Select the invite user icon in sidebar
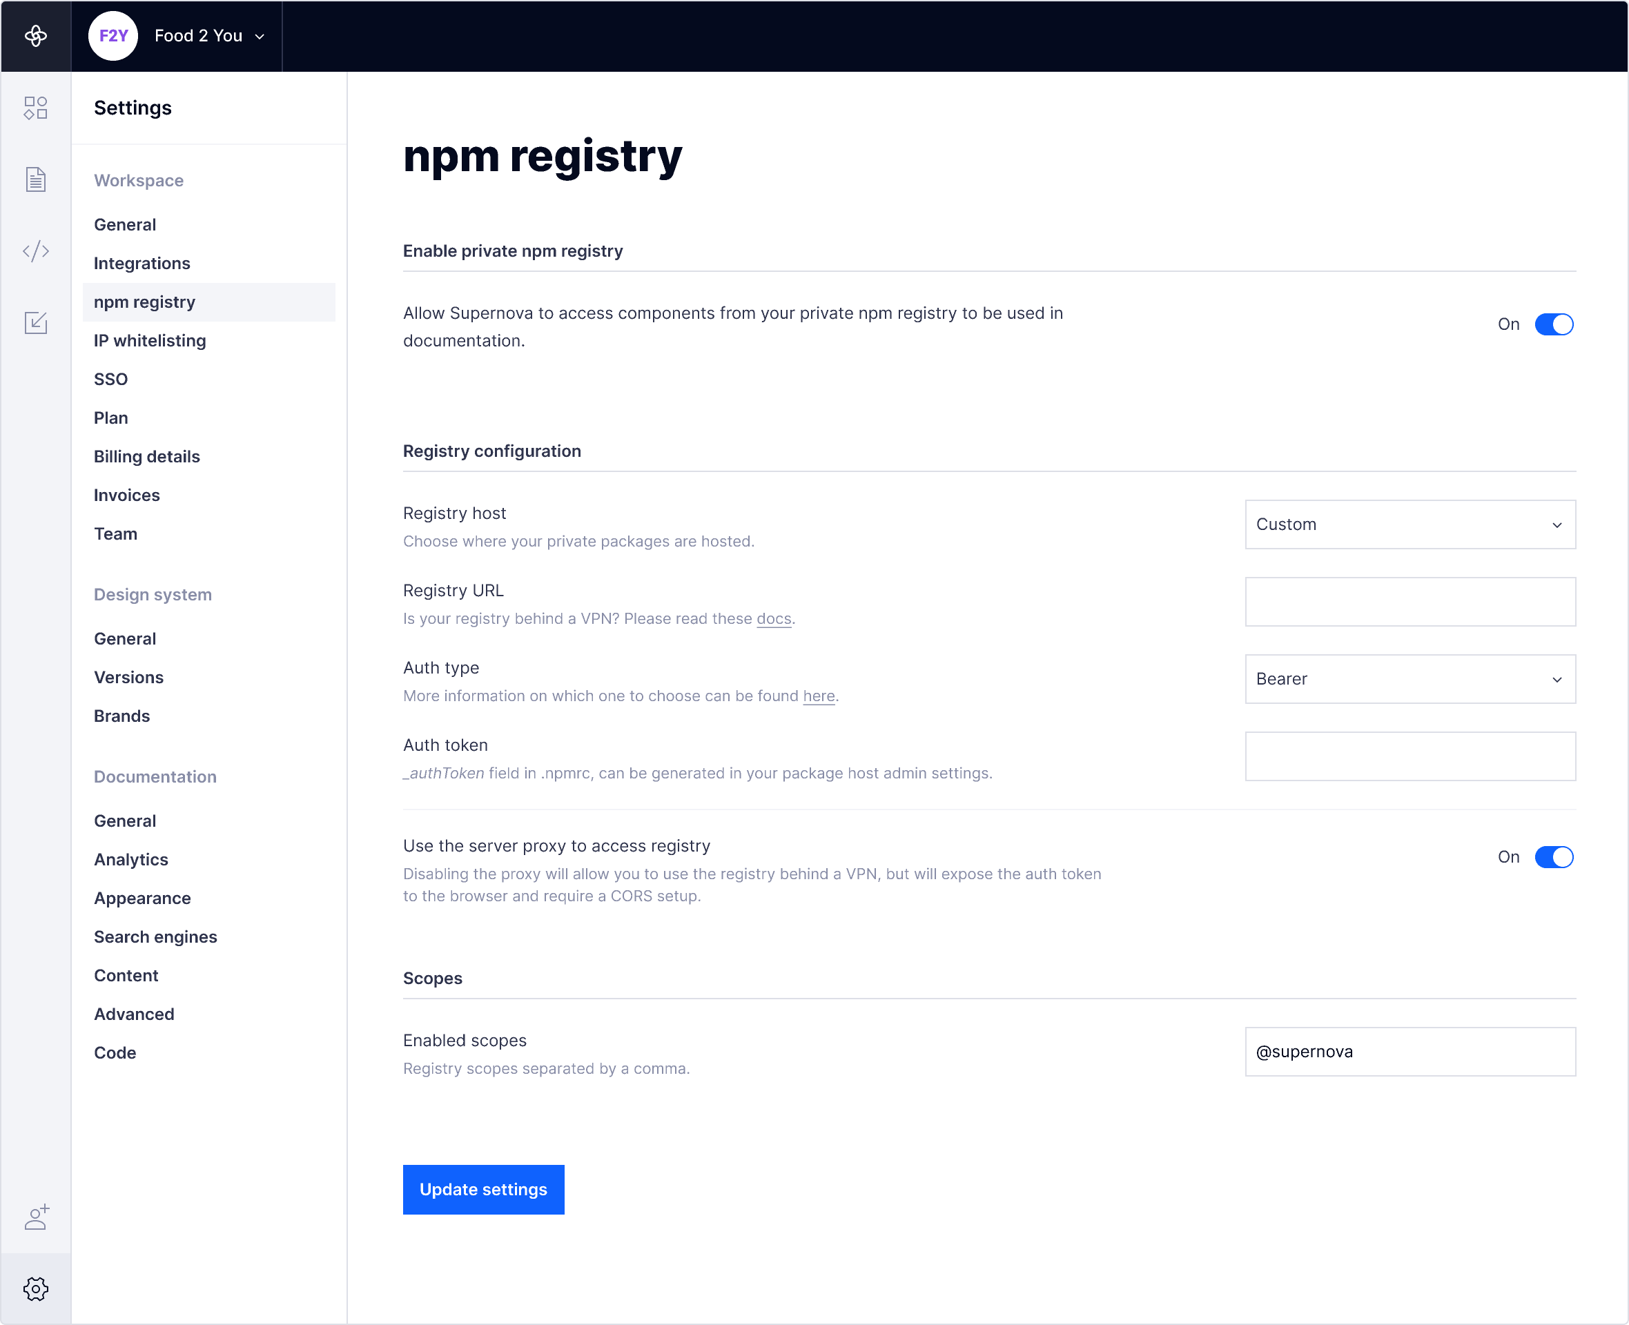1629x1325 pixels. click(x=36, y=1217)
